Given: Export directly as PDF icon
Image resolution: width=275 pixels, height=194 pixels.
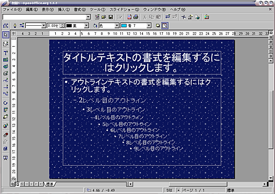Looking at the screenshot, I should coord(129,17).
